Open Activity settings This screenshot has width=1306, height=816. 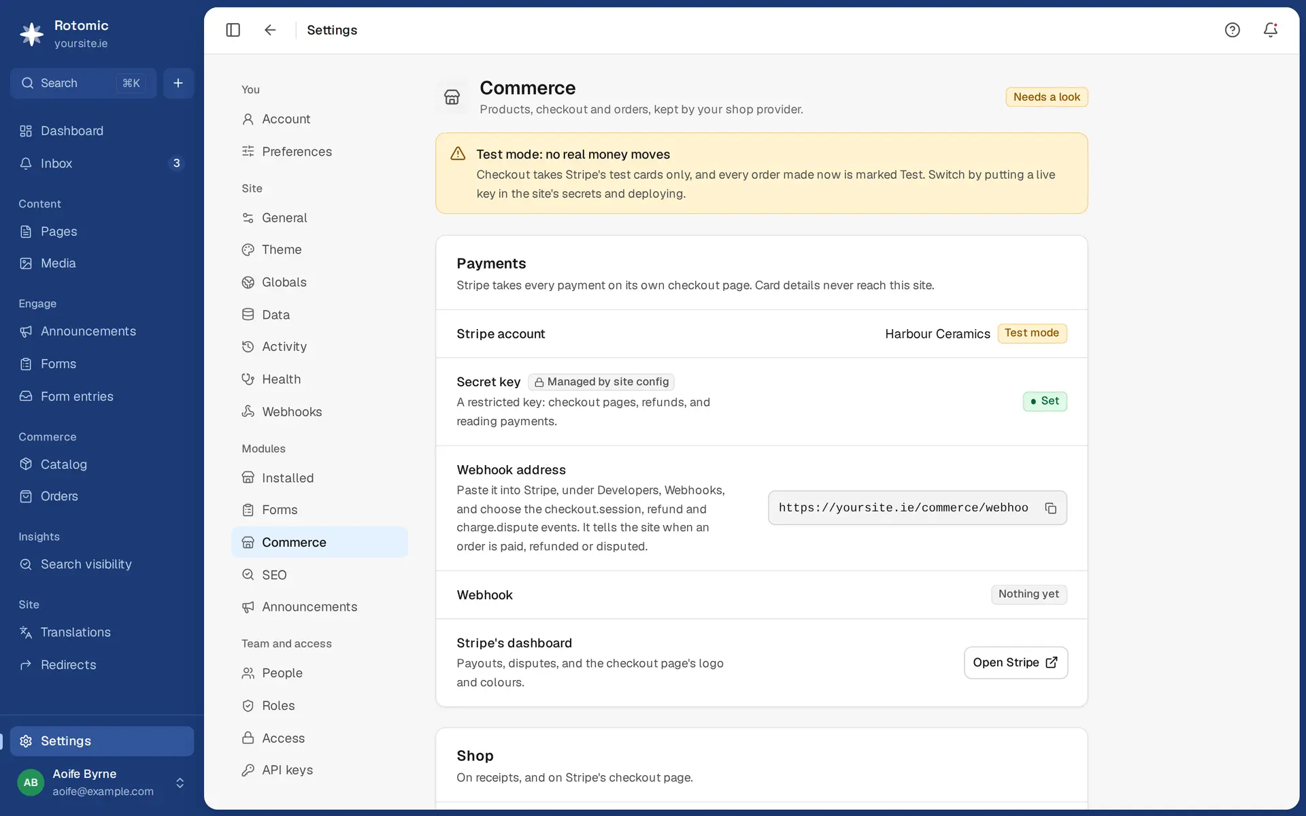pos(320,347)
